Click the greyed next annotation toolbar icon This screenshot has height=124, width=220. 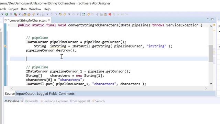43,14
